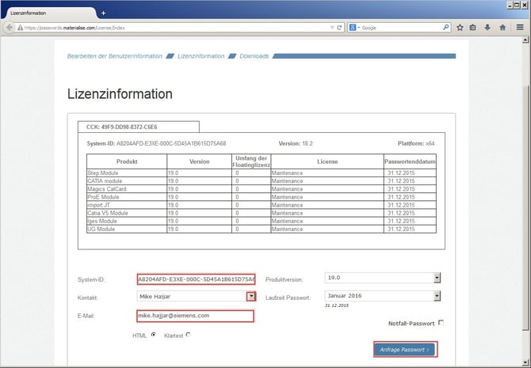This screenshot has width=531, height=368.
Task: Open a new browser tab
Action: tap(103, 13)
